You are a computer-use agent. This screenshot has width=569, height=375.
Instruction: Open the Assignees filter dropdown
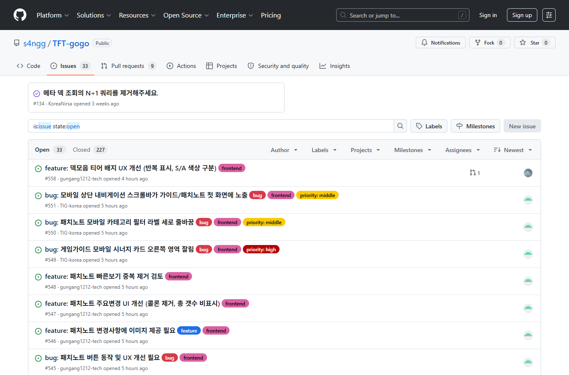pos(463,150)
